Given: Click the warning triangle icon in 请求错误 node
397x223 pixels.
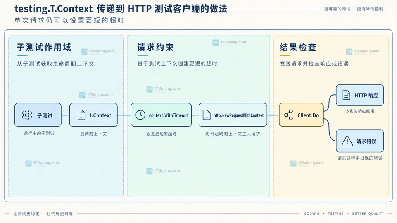Looking at the screenshot, I should [x=347, y=141].
